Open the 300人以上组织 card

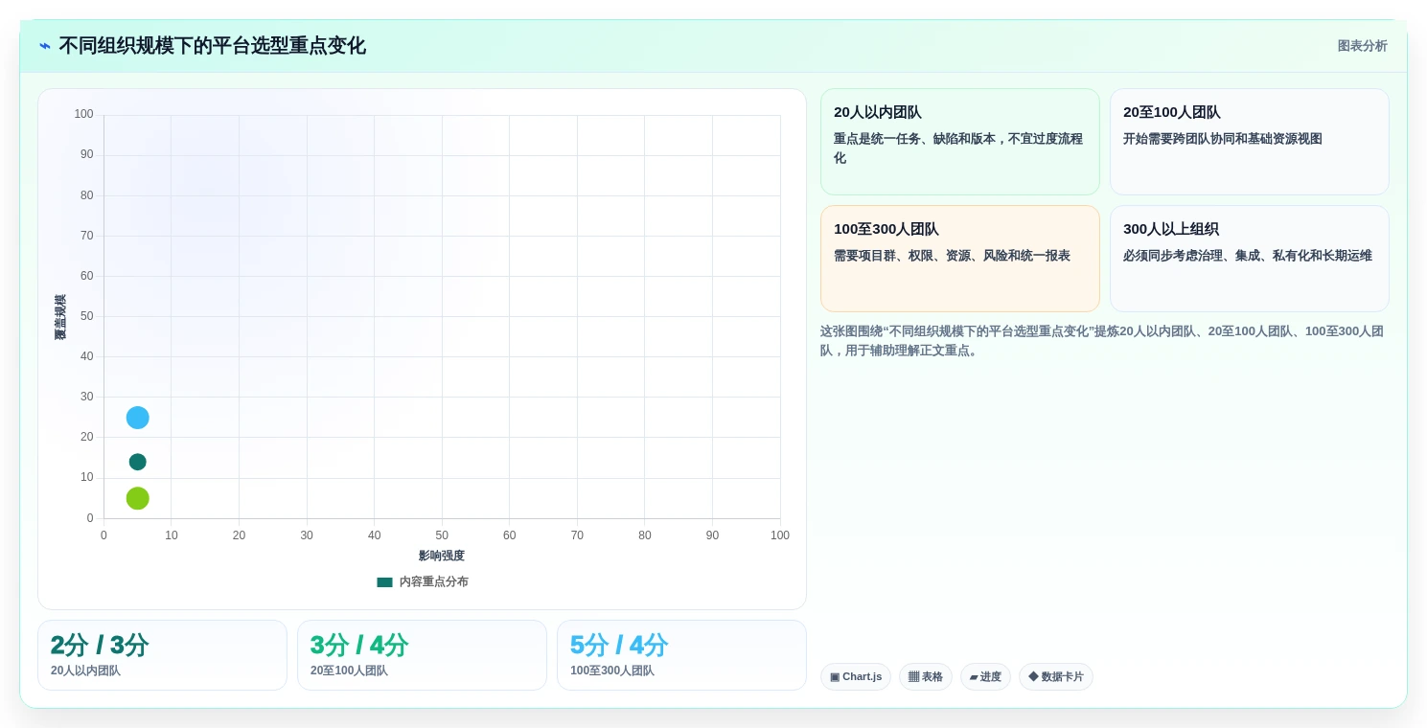pos(1249,259)
